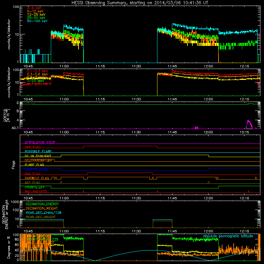This screenshot has width=264, height=264.
Task: Select 11:15 tick below the decimation panel
Action: click(100, 231)
